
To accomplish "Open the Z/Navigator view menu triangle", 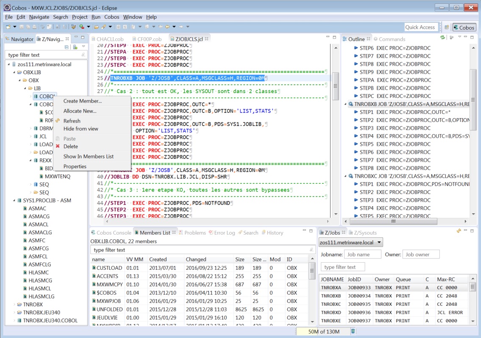I will tap(83, 47).
